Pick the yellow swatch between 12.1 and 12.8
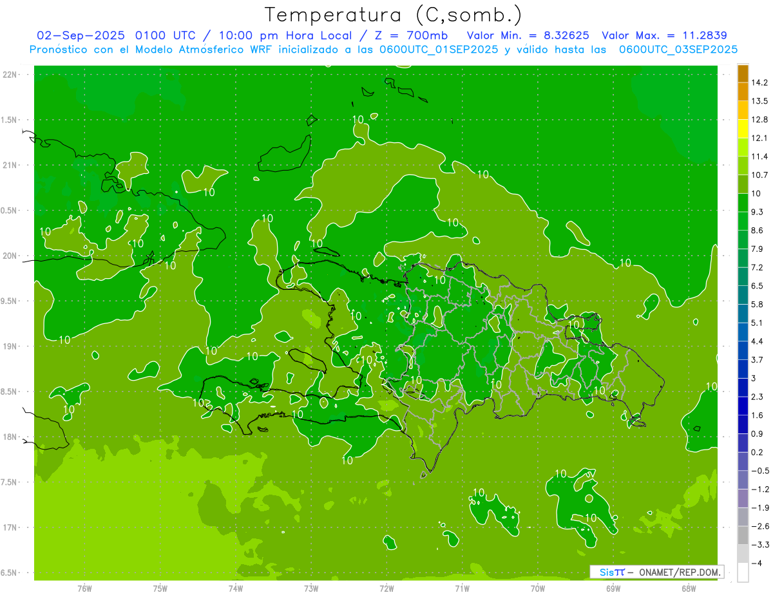 743,129
